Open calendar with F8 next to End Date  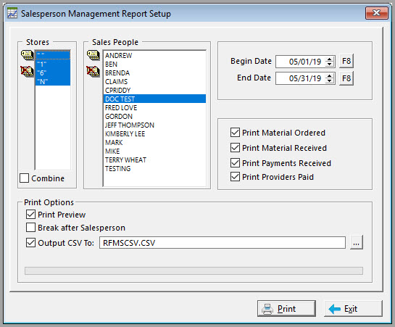[346, 78]
